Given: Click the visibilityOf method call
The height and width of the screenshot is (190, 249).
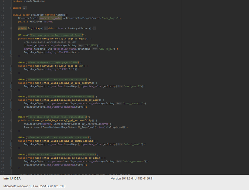Looking at the screenshot, I should pos(32,124).
